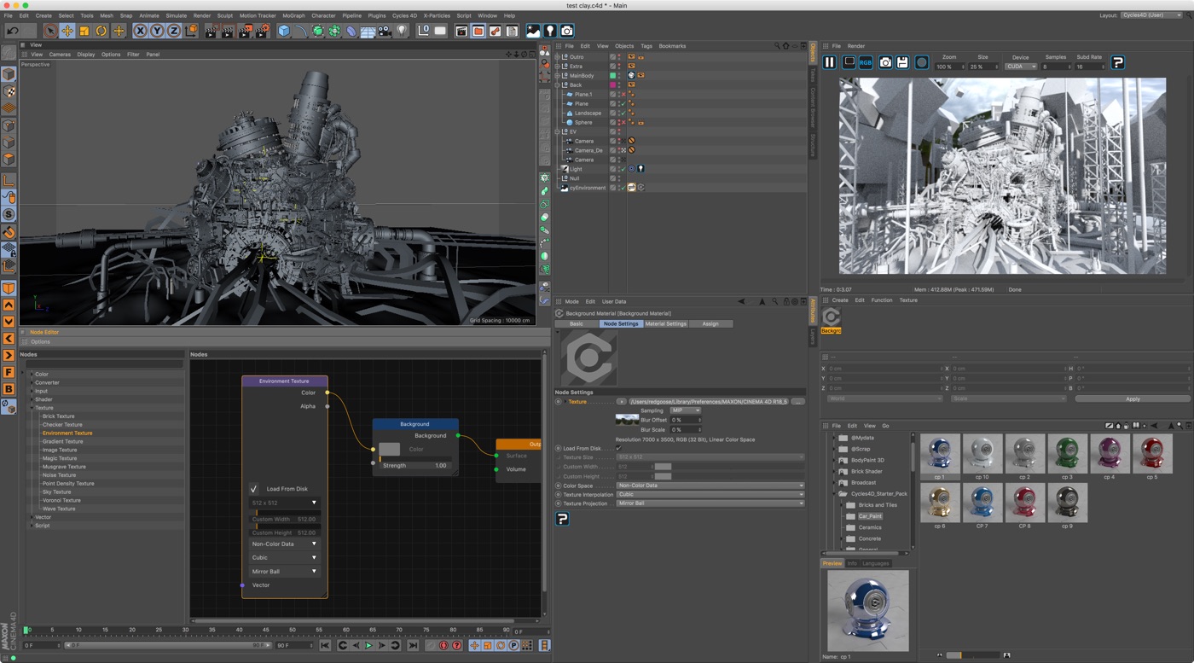The image size is (1194, 663).
Task: Open the Color Space Non-Color Data dropdown
Action: [710, 486]
